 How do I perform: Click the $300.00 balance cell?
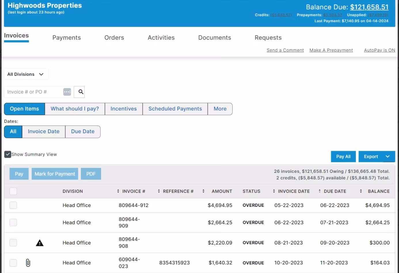point(379,243)
